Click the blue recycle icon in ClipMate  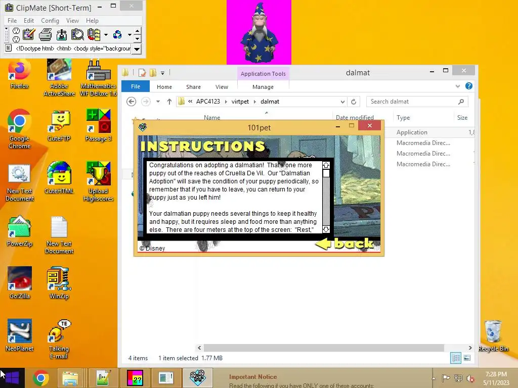point(117,35)
